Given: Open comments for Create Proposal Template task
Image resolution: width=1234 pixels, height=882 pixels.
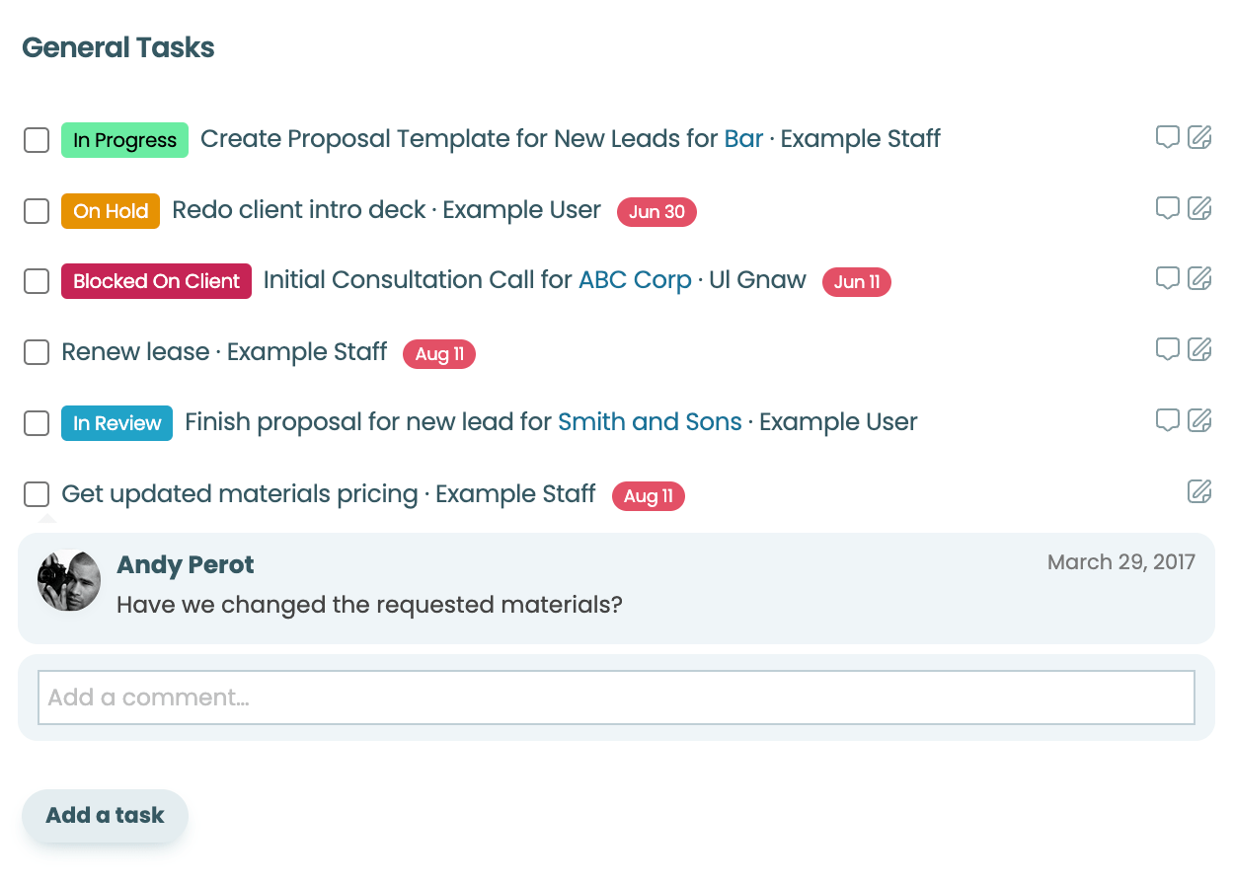Looking at the screenshot, I should coord(1168,137).
